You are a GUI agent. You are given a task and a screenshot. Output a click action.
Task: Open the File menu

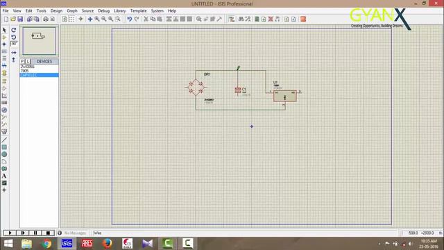coord(6,11)
